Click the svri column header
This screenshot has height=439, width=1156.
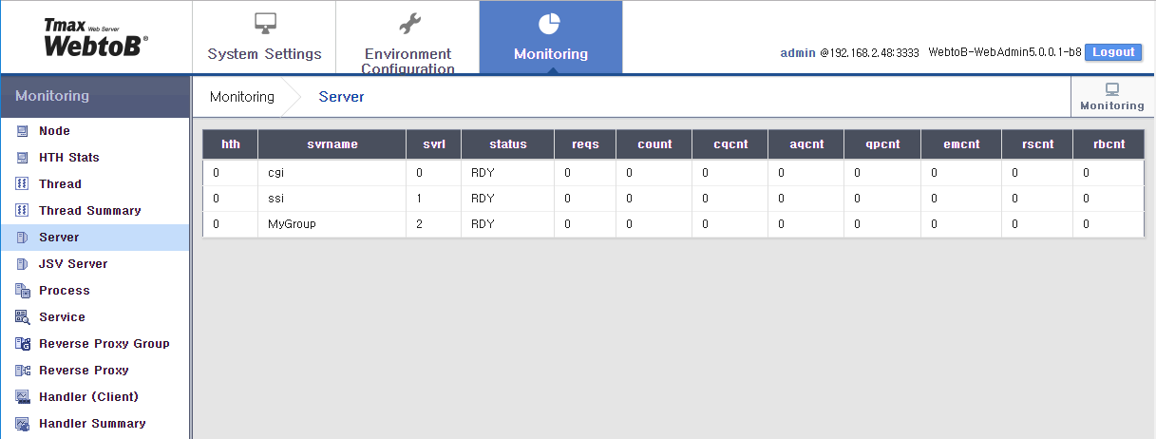tap(434, 144)
